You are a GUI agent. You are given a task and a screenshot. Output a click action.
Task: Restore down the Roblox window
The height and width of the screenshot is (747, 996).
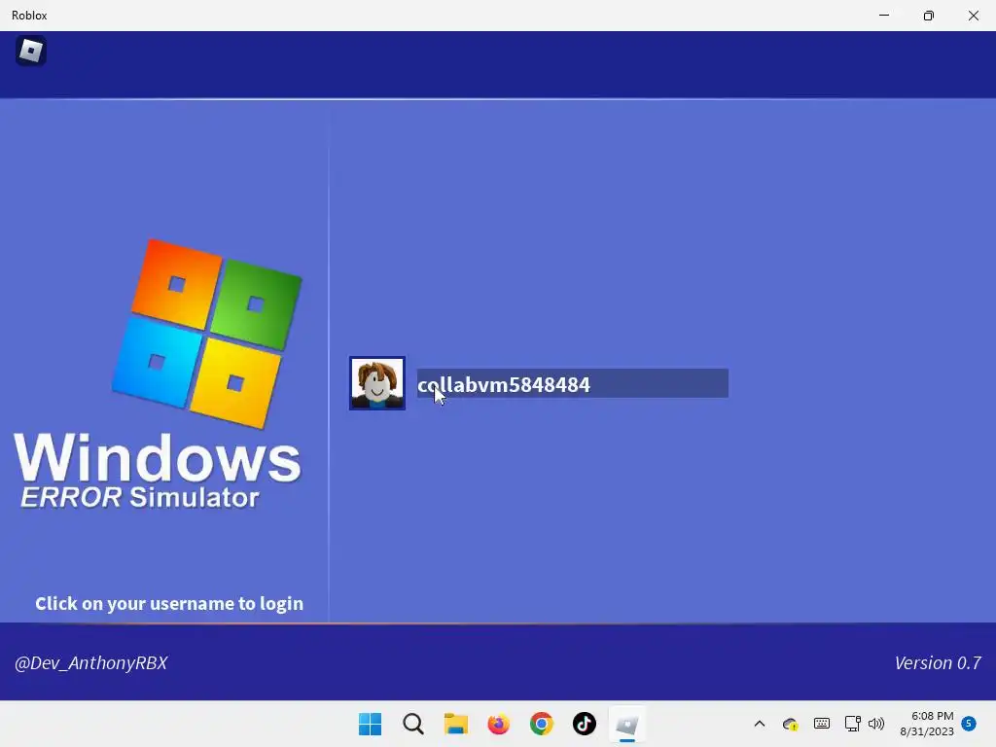pyautogui.click(x=929, y=16)
